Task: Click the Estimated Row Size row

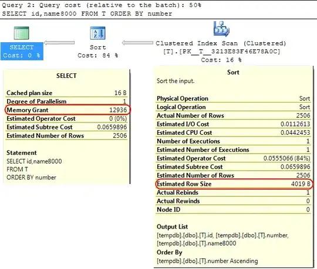Action: point(234,184)
